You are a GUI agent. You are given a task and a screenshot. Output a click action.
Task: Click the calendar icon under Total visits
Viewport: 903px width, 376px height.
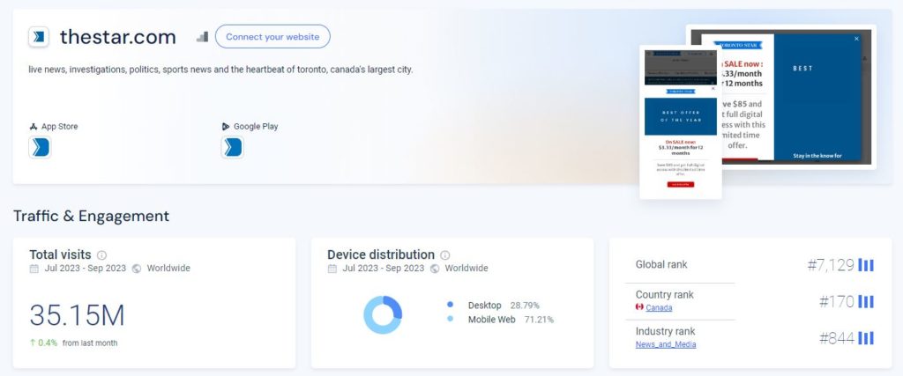[x=34, y=269]
